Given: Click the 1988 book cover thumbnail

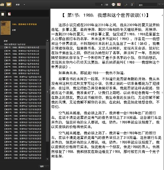Looking at the screenshot, I should tap(5, 28).
